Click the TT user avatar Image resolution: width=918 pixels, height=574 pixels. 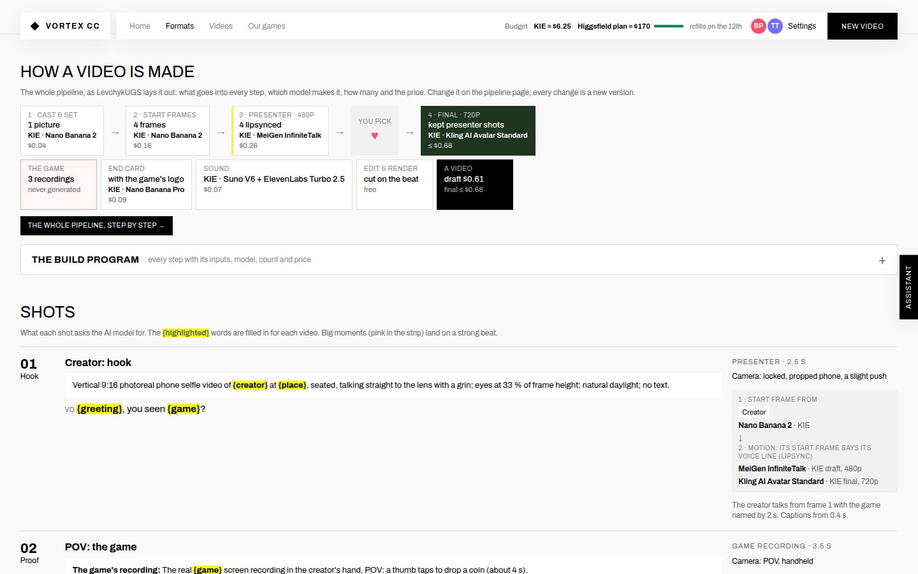(775, 26)
